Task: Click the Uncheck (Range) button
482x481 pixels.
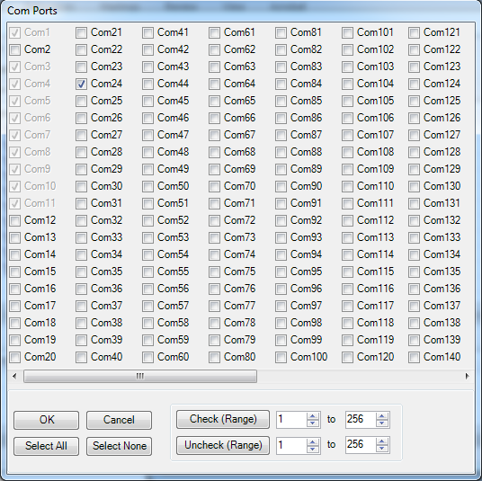Action: point(223,445)
